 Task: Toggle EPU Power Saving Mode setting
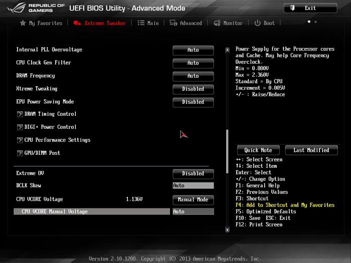pyautogui.click(x=193, y=102)
